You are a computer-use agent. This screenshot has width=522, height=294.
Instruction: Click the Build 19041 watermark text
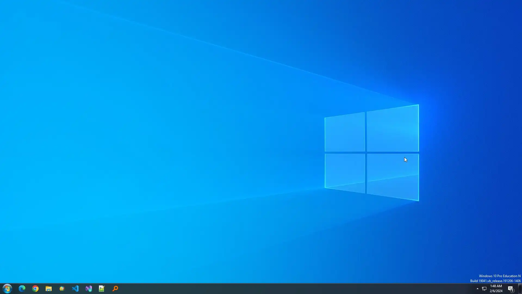coord(495,281)
